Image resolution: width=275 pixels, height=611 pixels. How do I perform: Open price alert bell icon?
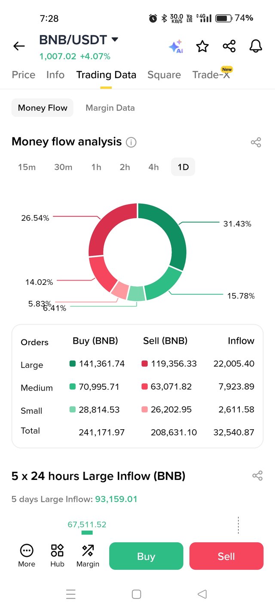pyautogui.click(x=256, y=46)
